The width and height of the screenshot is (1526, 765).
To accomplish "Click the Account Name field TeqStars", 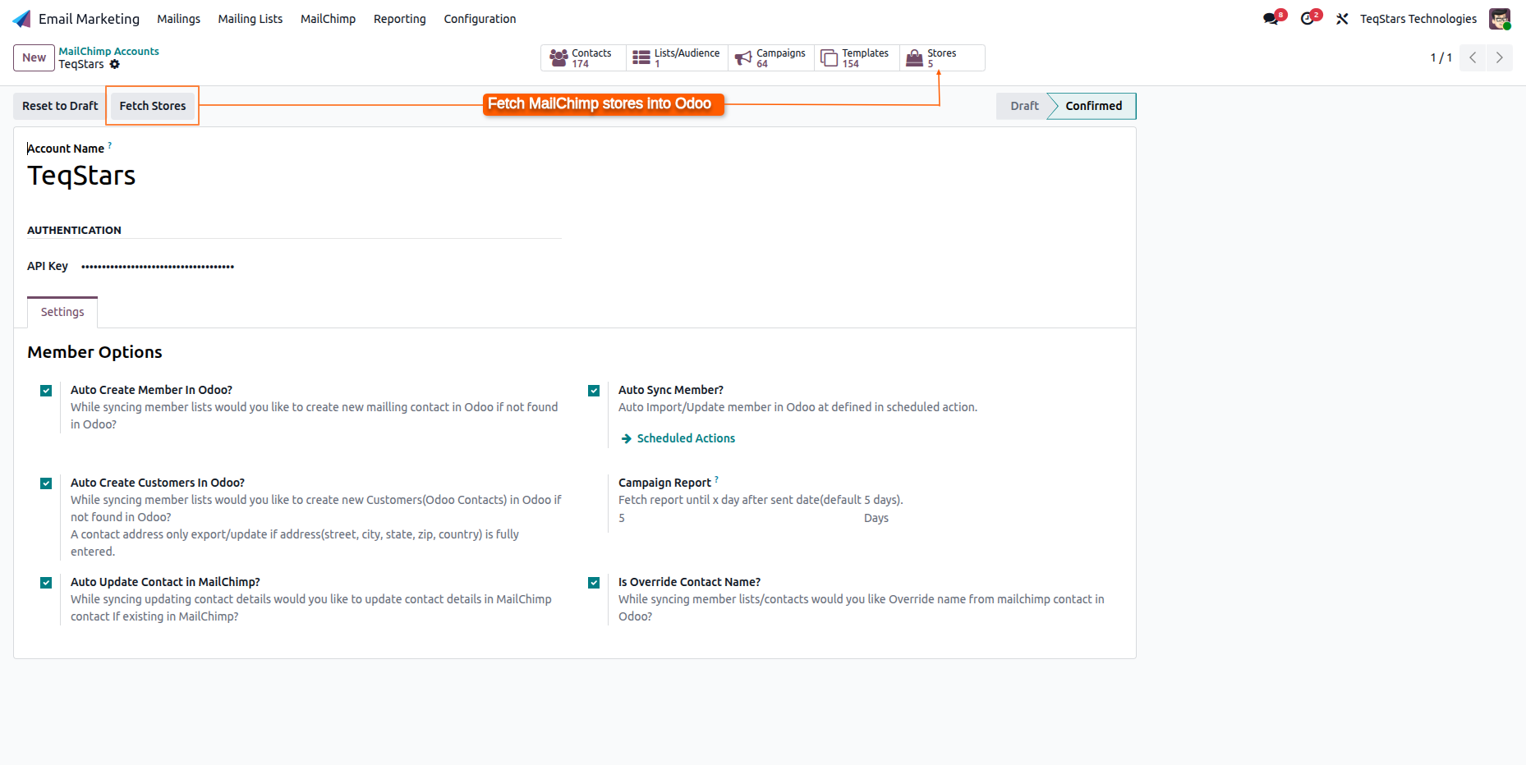I will (x=81, y=176).
